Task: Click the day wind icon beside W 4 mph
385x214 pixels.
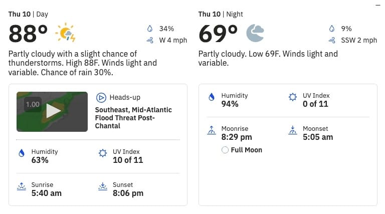Action: point(150,40)
